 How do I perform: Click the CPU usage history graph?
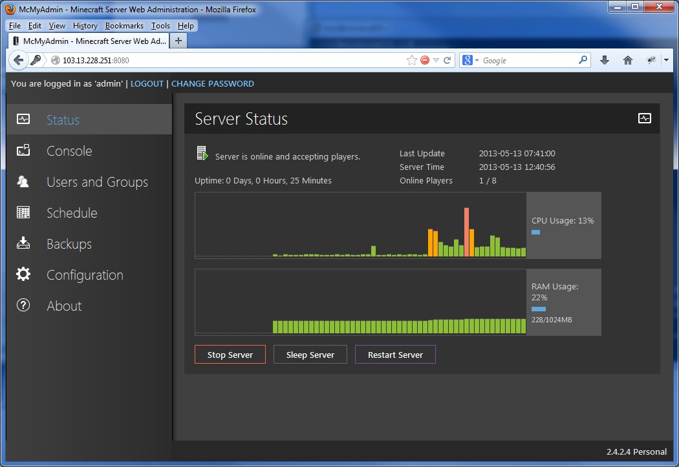click(x=360, y=225)
